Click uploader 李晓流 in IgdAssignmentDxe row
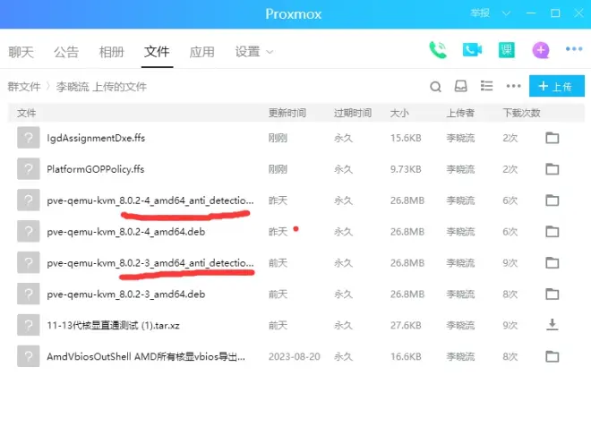 [x=460, y=138]
